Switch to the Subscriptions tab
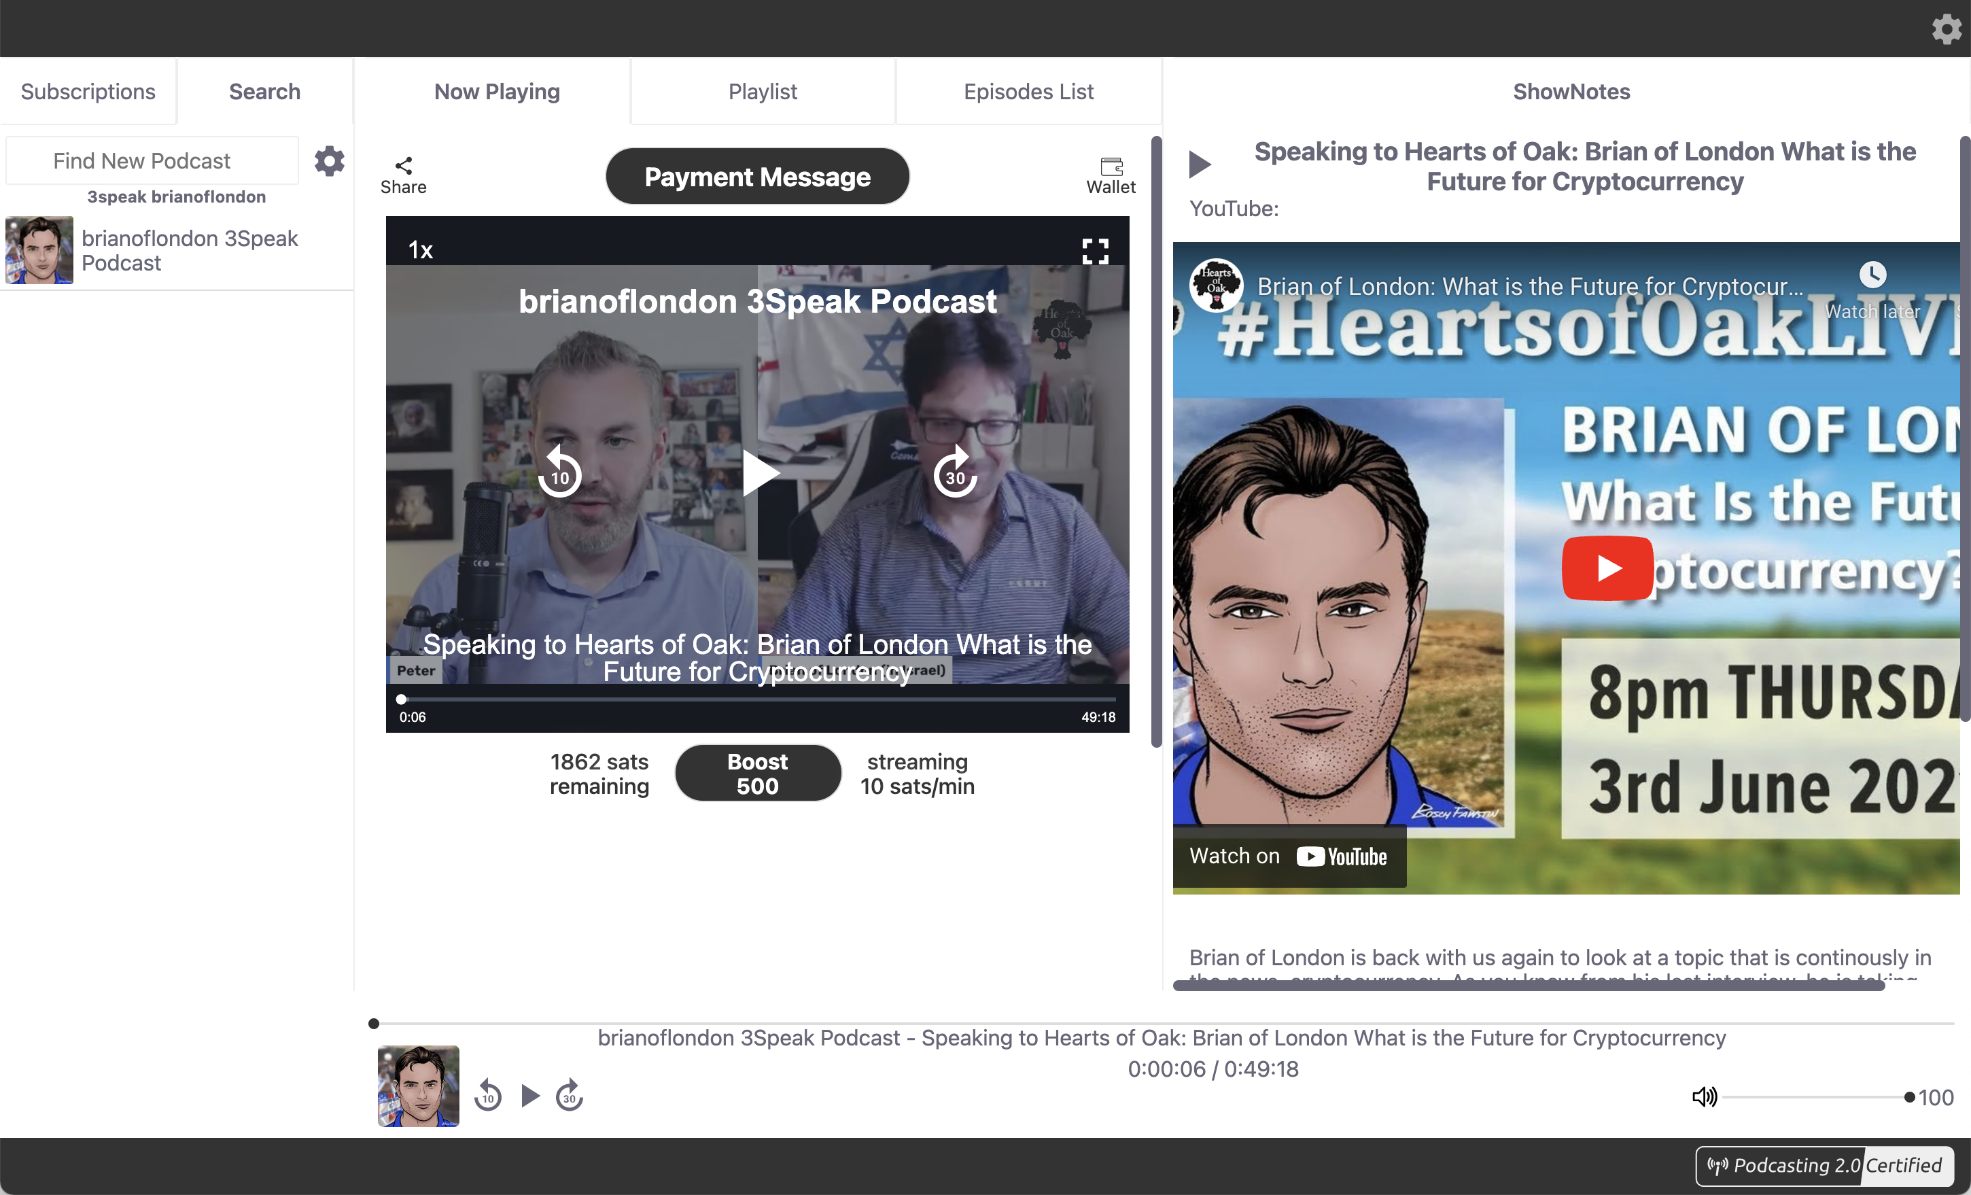Image resolution: width=1971 pixels, height=1195 pixels. 88,91
